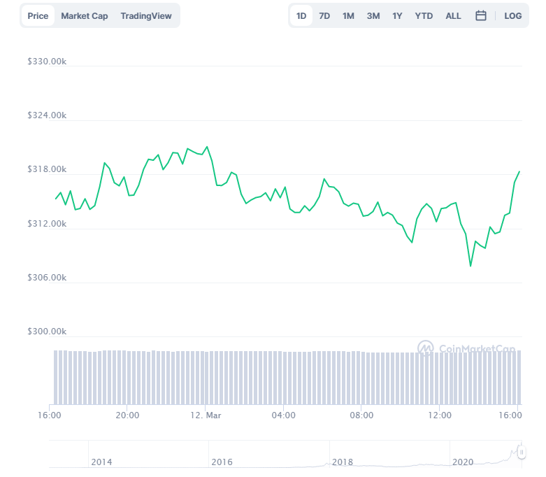Open the calendar date range picker
The height and width of the screenshot is (477, 546).
(480, 15)
